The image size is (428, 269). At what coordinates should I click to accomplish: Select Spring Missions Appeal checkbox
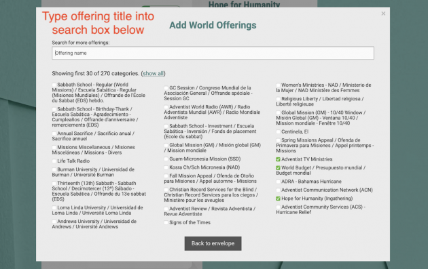[x=278, y=140]
